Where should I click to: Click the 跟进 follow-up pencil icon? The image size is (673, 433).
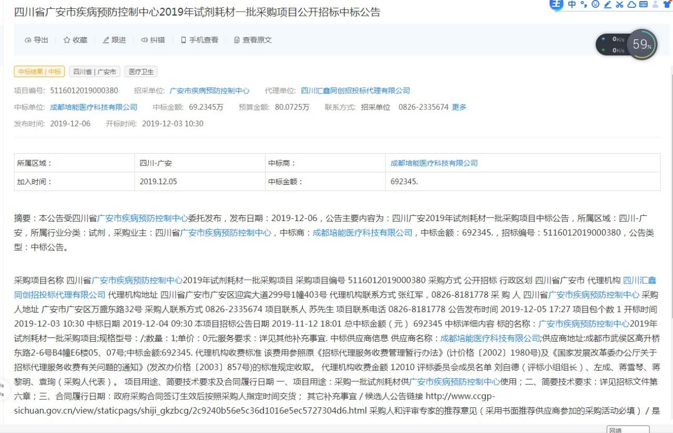(114, 40)
